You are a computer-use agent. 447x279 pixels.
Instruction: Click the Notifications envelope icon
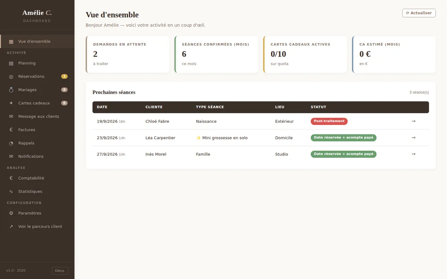(11, 157)
